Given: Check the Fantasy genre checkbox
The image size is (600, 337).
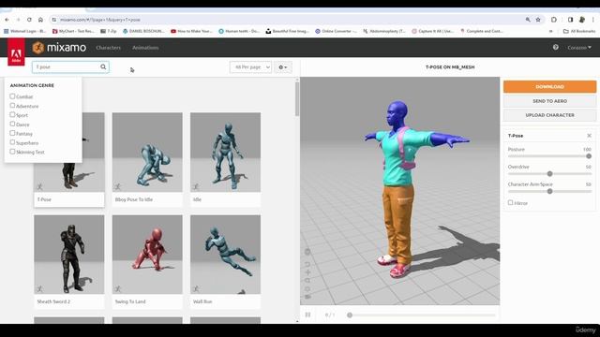Looking at the screenshot, I should pos(12,133).
